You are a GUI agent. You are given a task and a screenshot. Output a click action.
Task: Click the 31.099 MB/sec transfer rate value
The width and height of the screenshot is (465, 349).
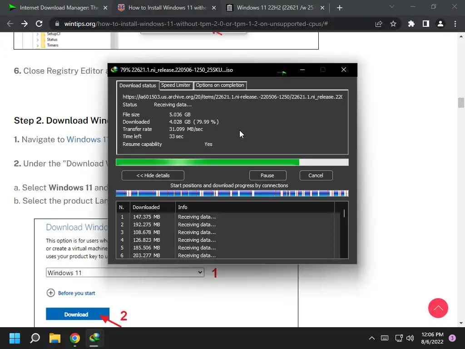coord(186,129)
